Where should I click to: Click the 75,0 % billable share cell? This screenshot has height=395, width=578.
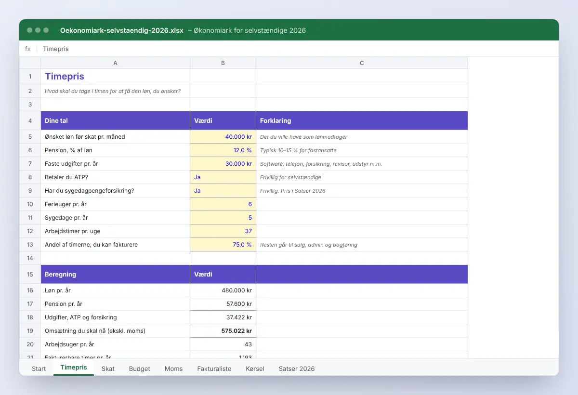[223, 245]
